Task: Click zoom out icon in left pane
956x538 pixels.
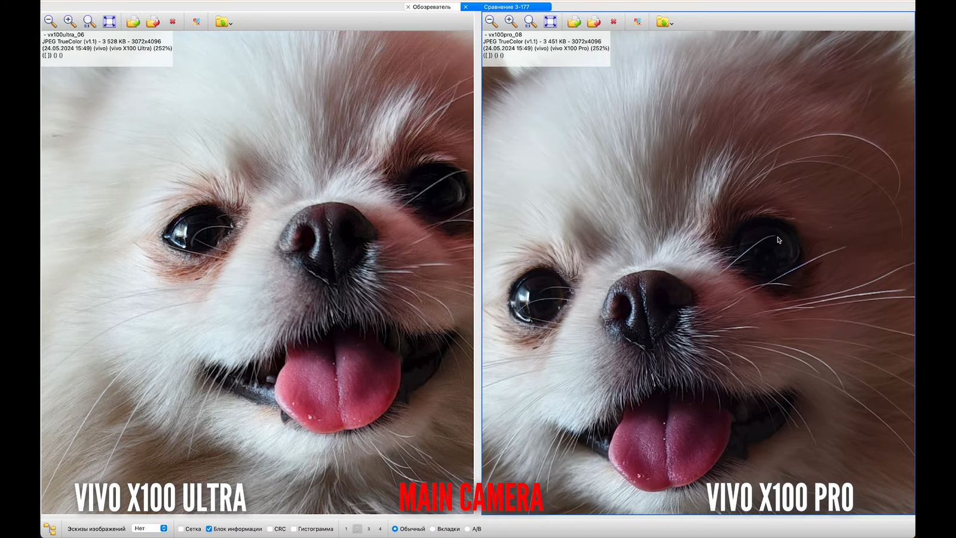Action: [50, 22]
